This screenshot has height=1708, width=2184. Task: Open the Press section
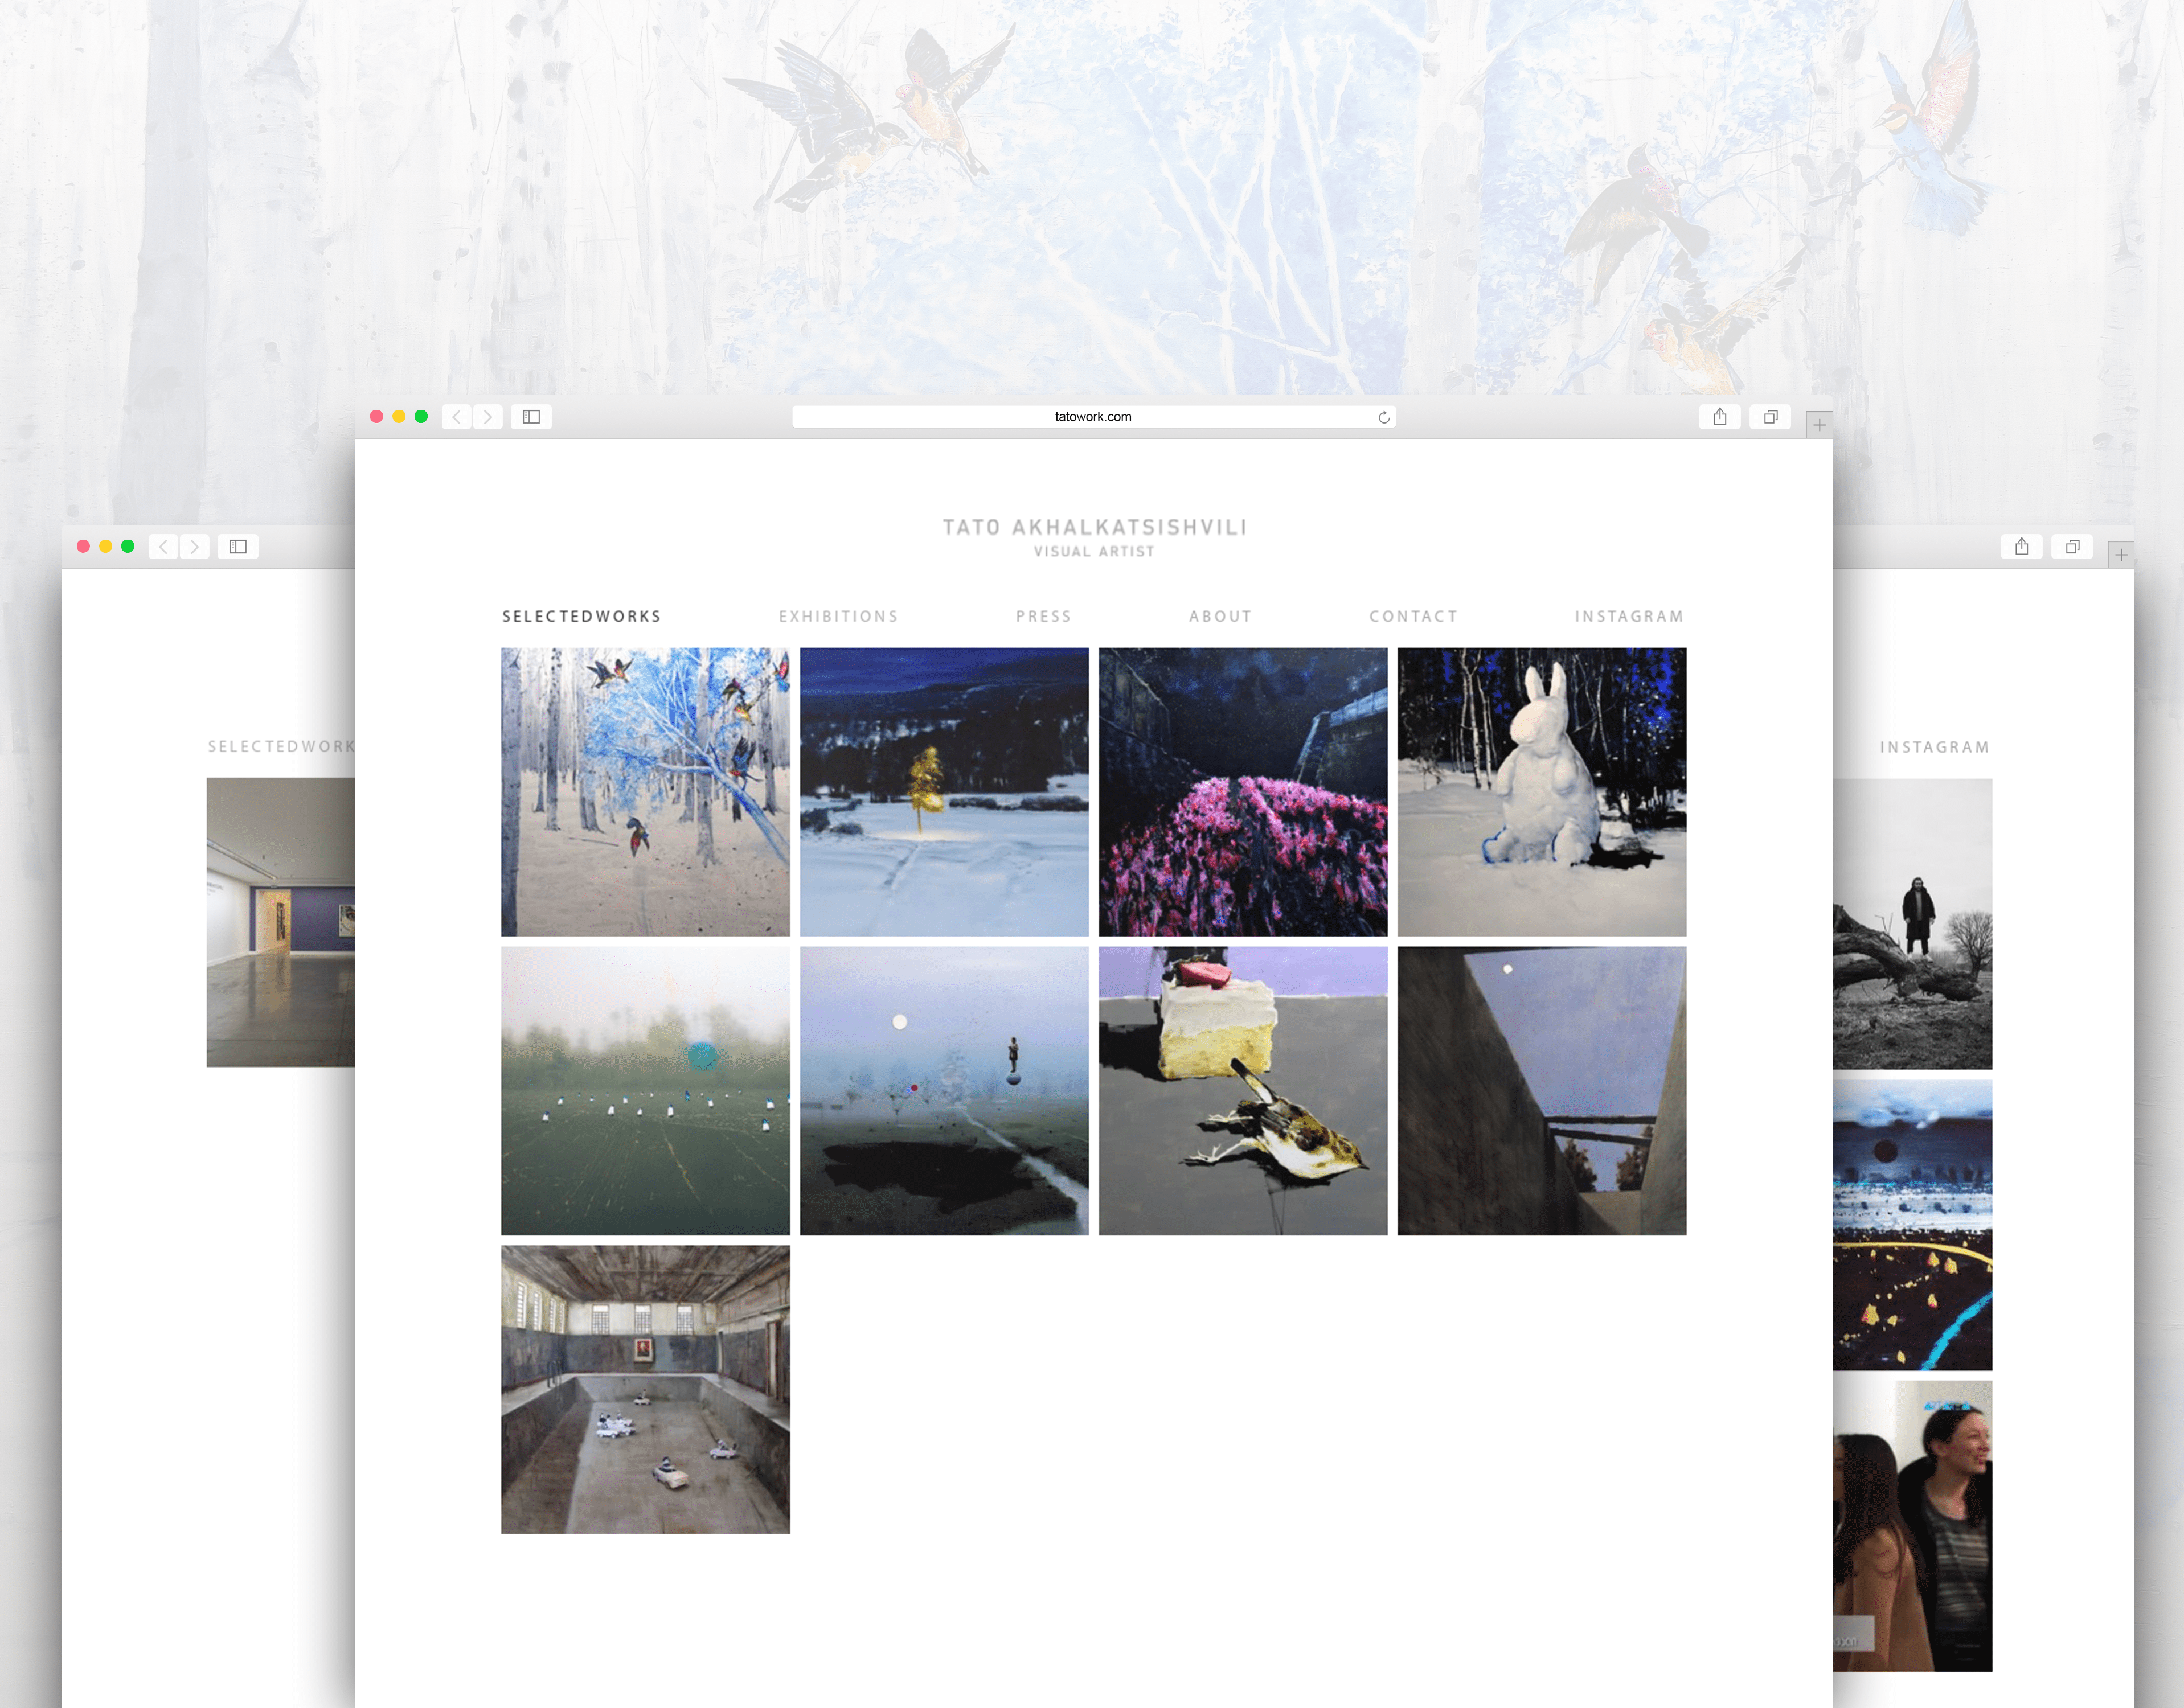tap(1043, 616)
